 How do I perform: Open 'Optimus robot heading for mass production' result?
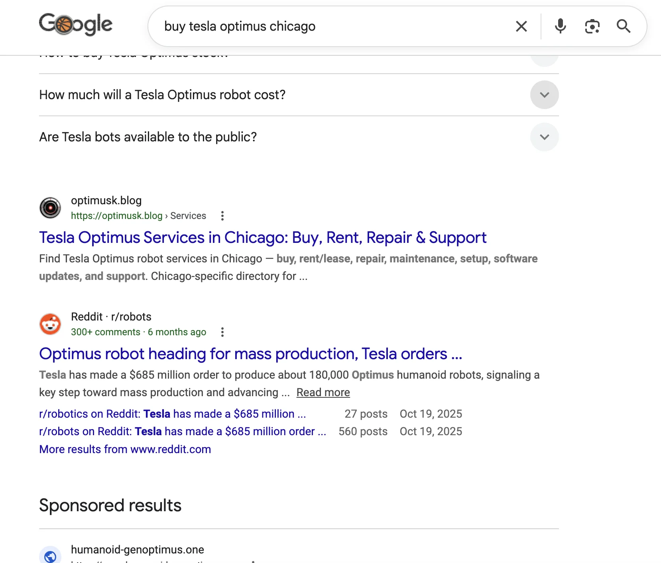coord(251,354)
